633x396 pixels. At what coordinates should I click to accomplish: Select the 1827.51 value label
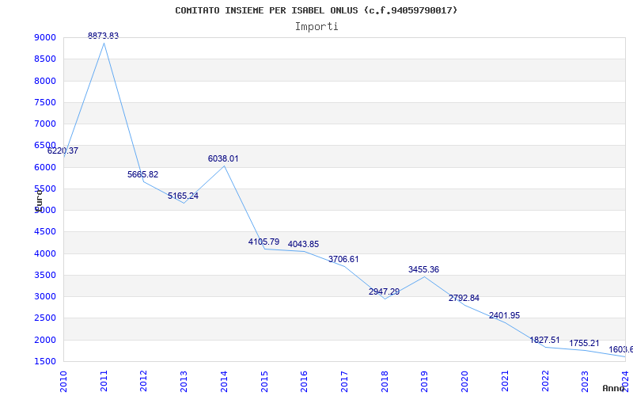coord(544,340)
